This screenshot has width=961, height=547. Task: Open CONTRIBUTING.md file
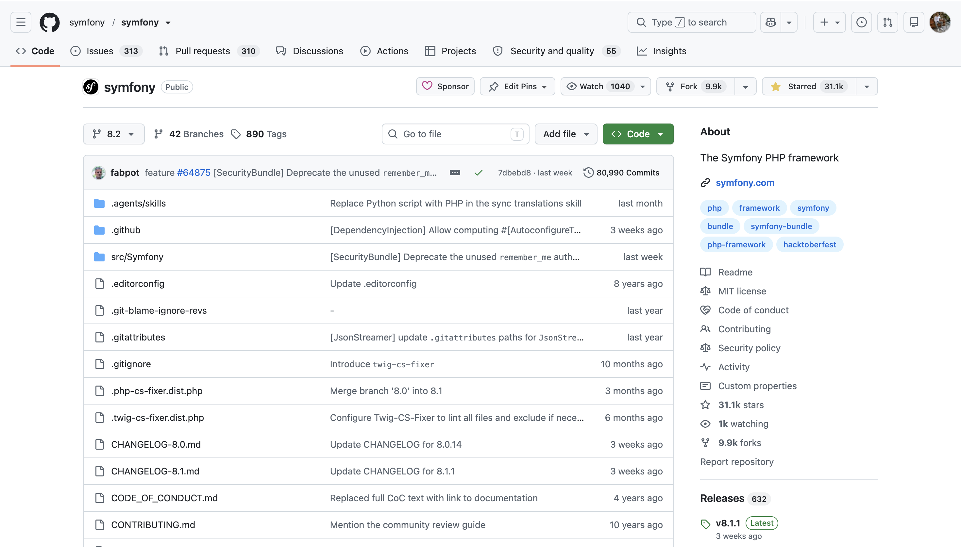[153, 524]
